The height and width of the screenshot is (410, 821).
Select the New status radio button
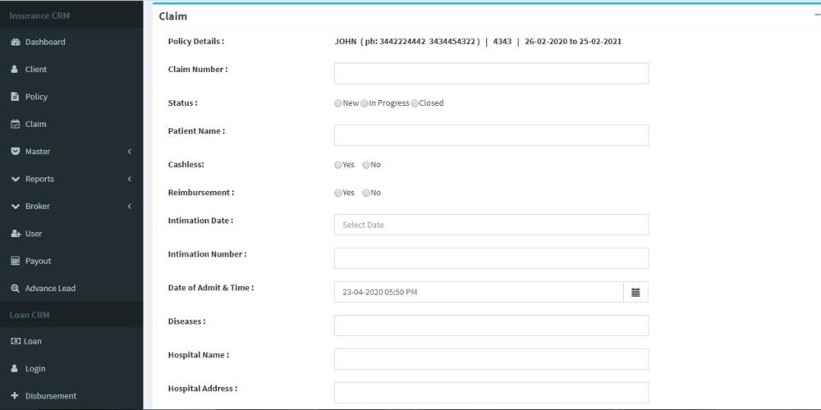[x=338, y=103]
